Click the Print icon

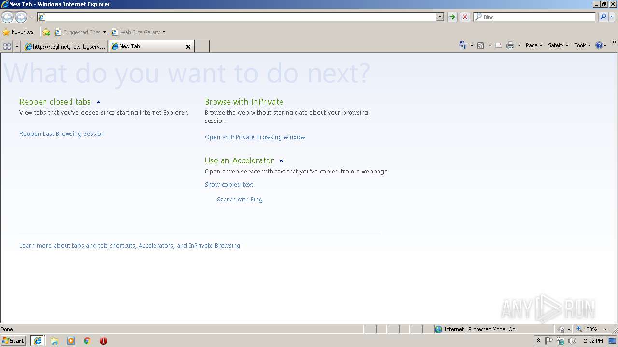(x=510, y=45)
